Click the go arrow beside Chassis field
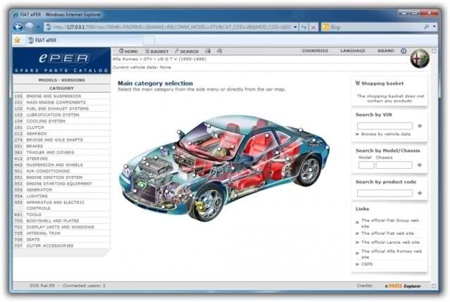Screen dimensions: 450x302 [419, 165]
